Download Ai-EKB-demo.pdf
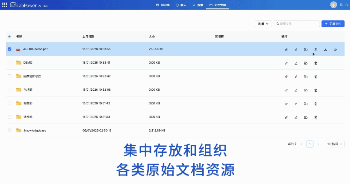 325,50
